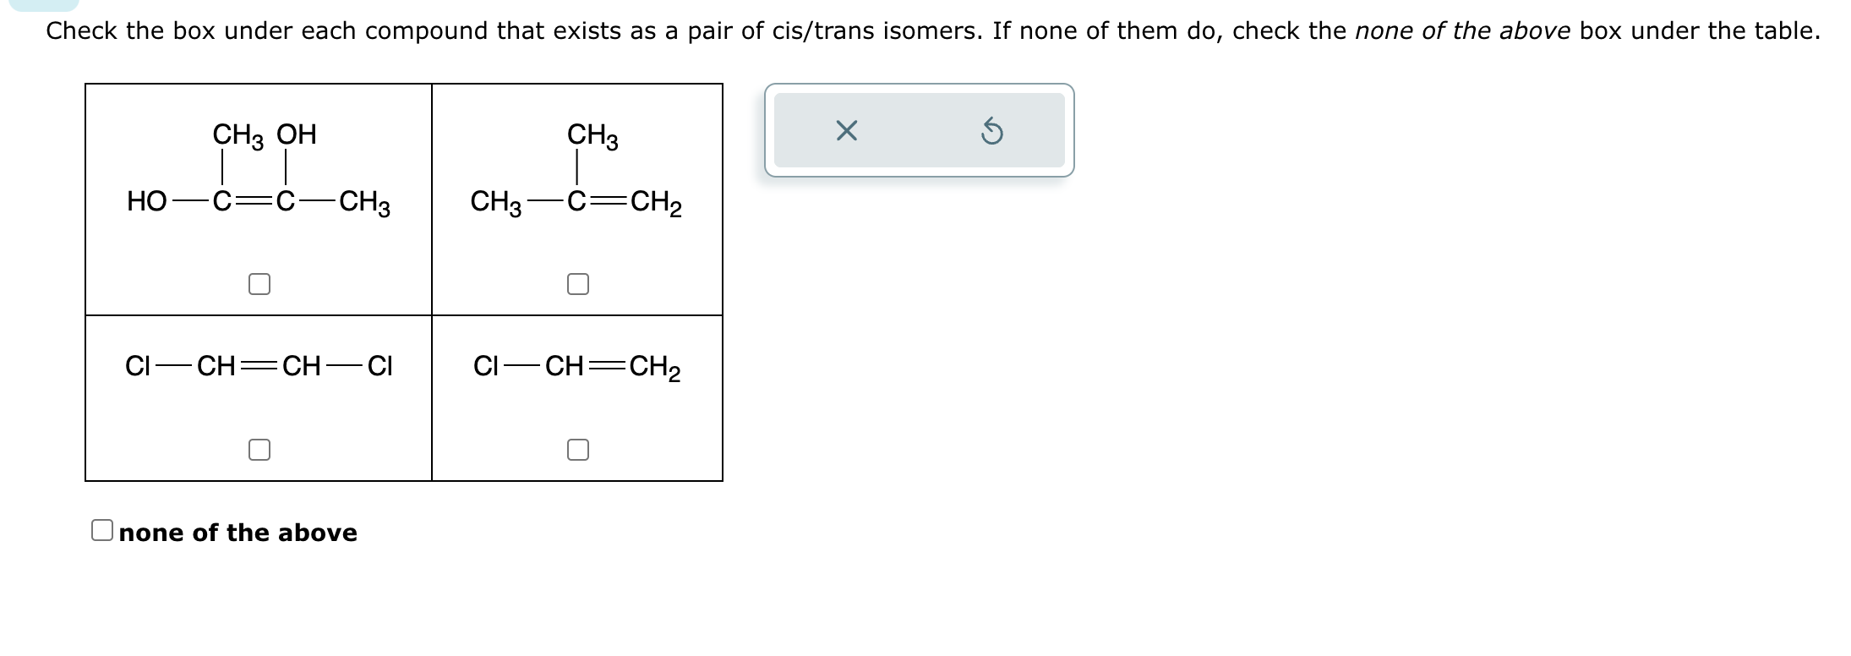Click the X clear answer icon
The height and width of the screenshot is (656, 1851).
(x=846, y=131)
